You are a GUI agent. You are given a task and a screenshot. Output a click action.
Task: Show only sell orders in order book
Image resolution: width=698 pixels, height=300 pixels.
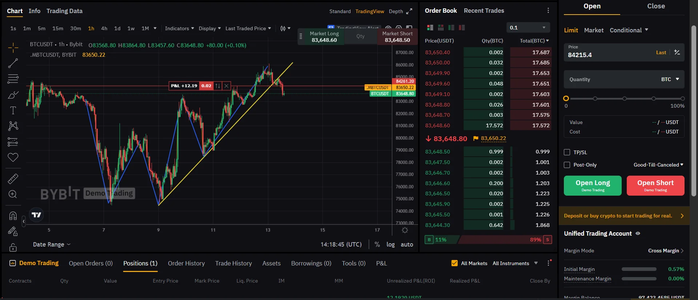(462, 28)
